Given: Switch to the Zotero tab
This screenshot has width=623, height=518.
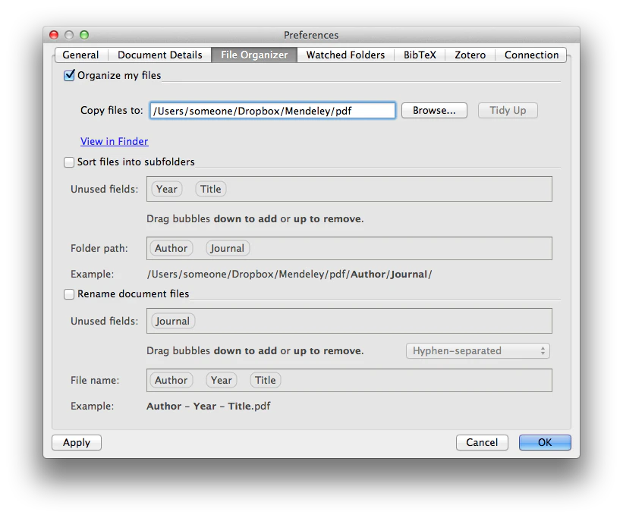Looking at the screenshot, I should click(x=470, y=55).
